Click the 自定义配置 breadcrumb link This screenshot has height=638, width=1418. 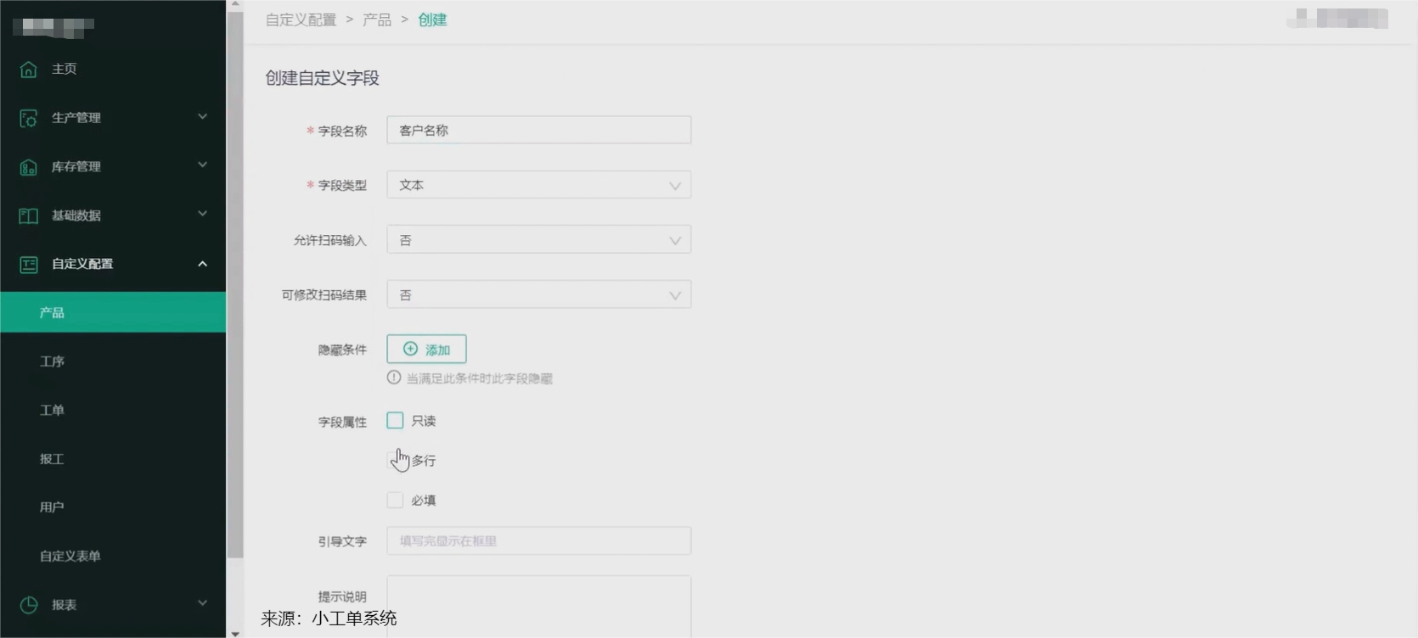[x=301, y=20]
